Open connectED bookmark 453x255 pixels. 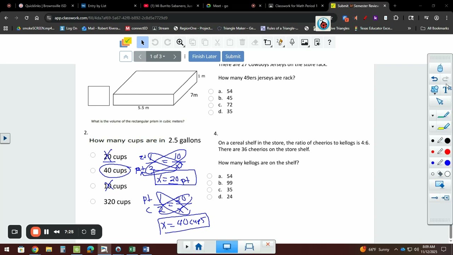click(x=136, y=28)
